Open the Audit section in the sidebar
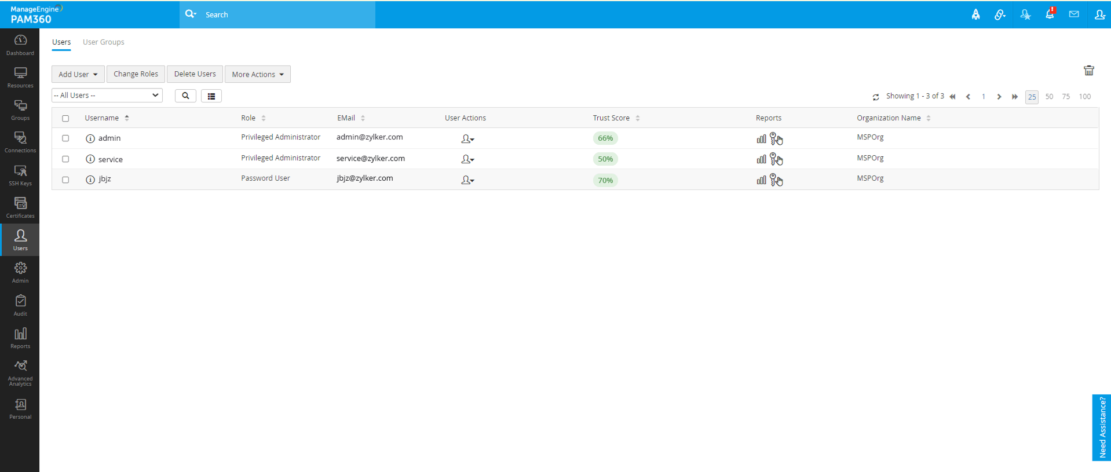The width and height of the screenshot is (1111, 472). point(20,305)
